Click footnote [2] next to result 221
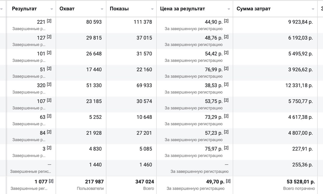 [x=49, y=21]
